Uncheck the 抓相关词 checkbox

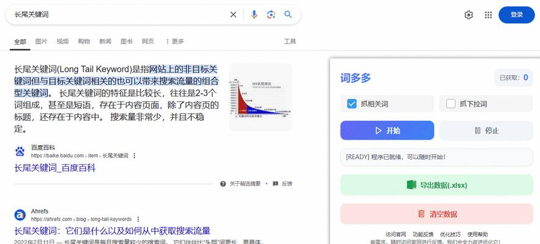[x=351, y=104]
